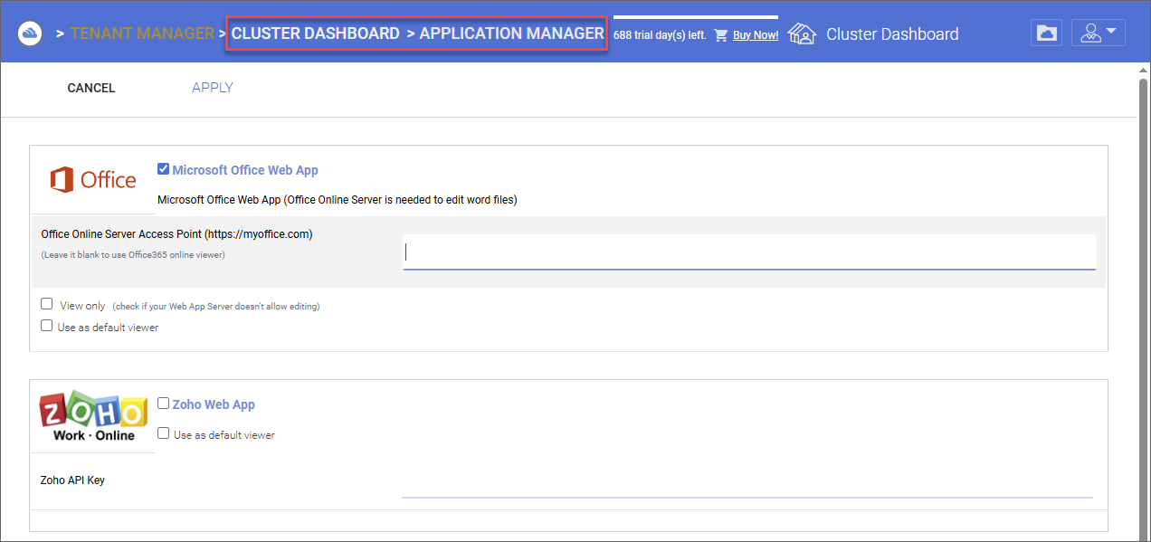
Task: Follow the Buy Now! link
Action: tap(756, 35)
